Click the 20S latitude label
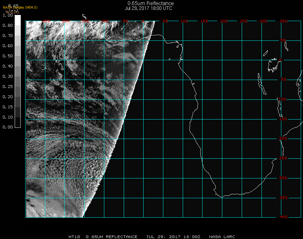 (283, 139)
